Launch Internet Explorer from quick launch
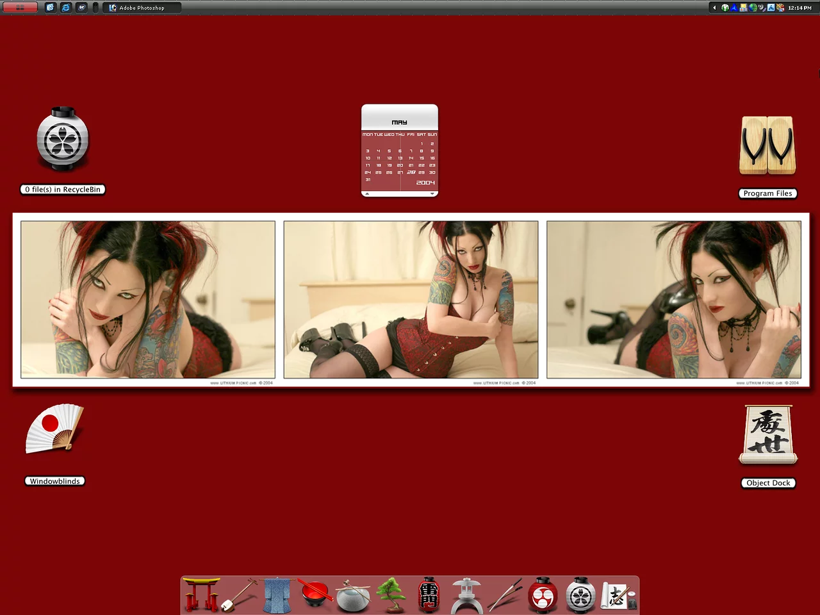The width and height of the screenshot is (820, 615). point(65,8)
